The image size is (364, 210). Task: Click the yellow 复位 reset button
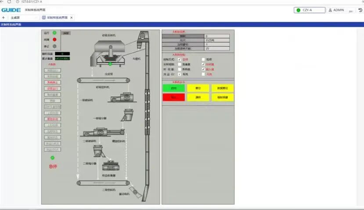(198, 88)
